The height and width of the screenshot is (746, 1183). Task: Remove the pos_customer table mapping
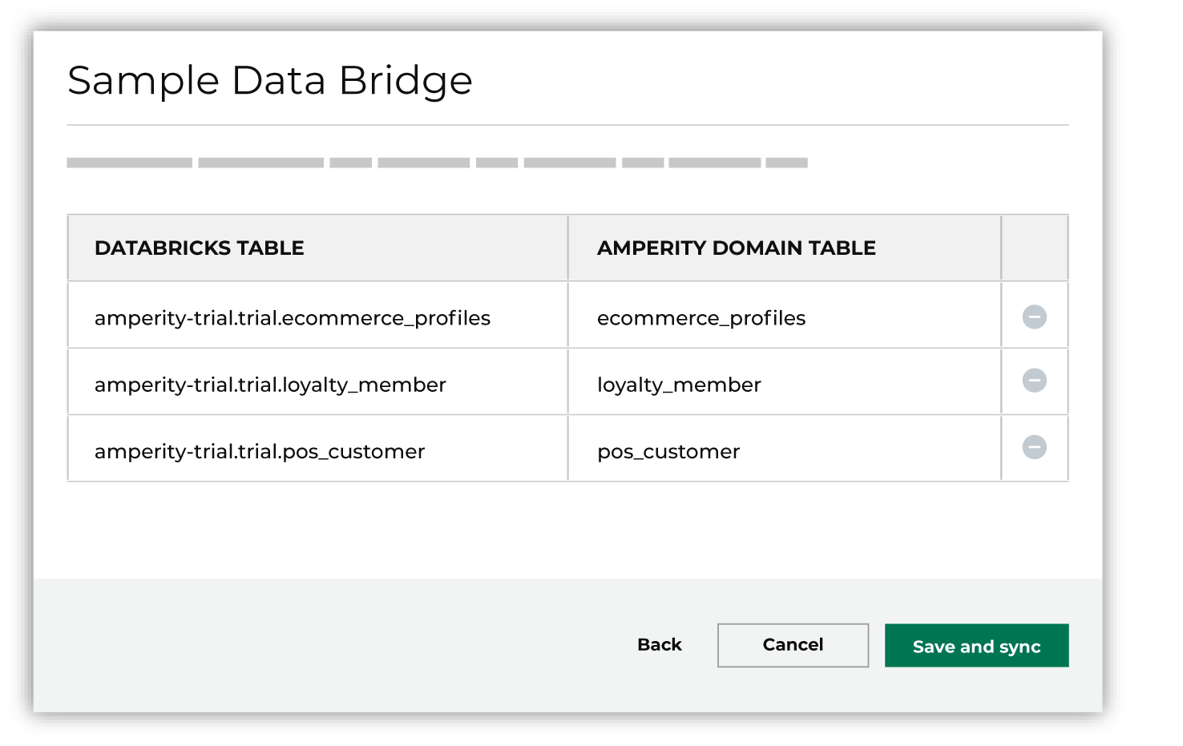pos(1034,449)
